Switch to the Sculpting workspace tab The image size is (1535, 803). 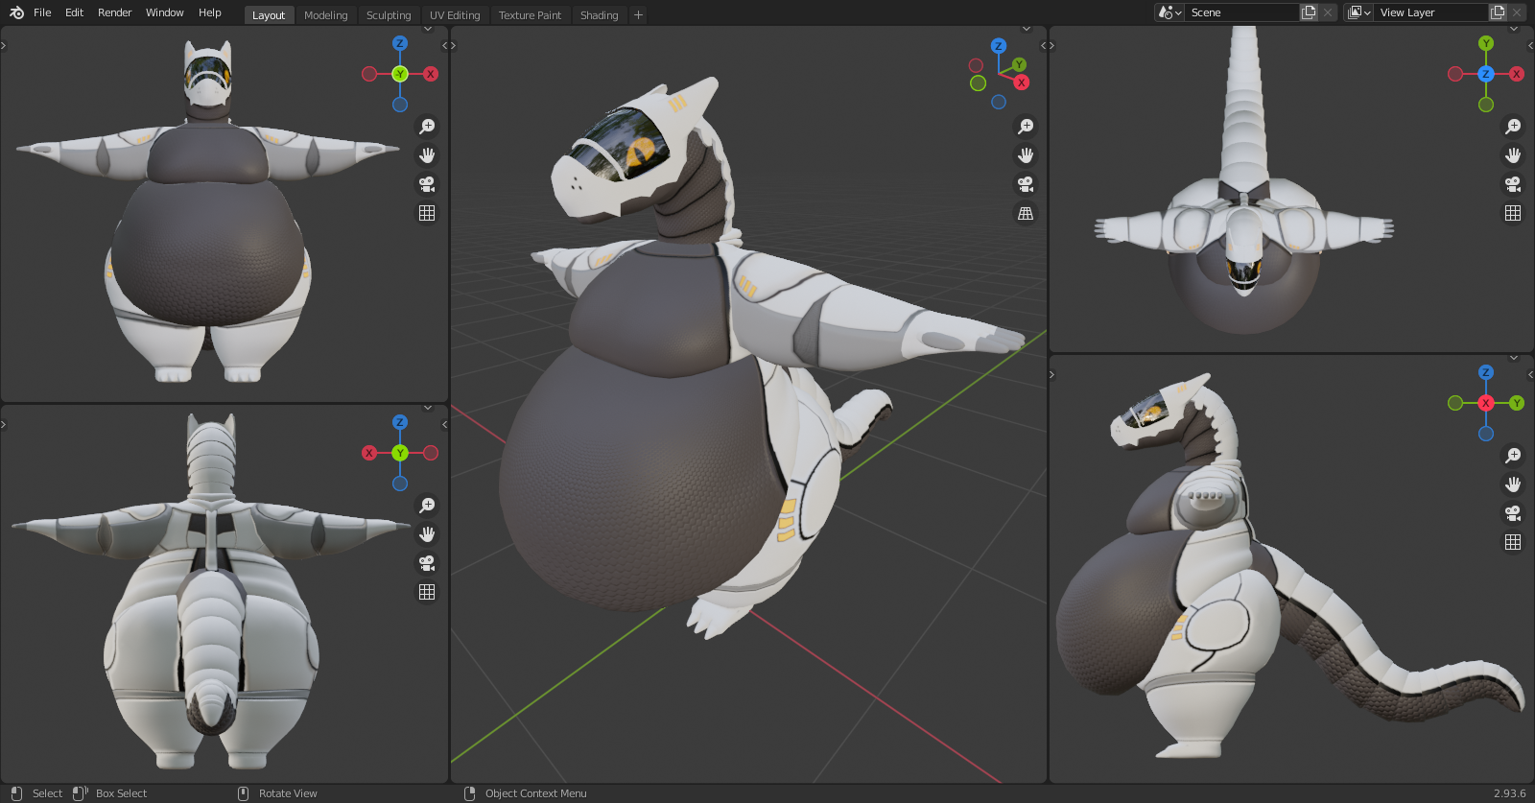[x=389, y=15]
